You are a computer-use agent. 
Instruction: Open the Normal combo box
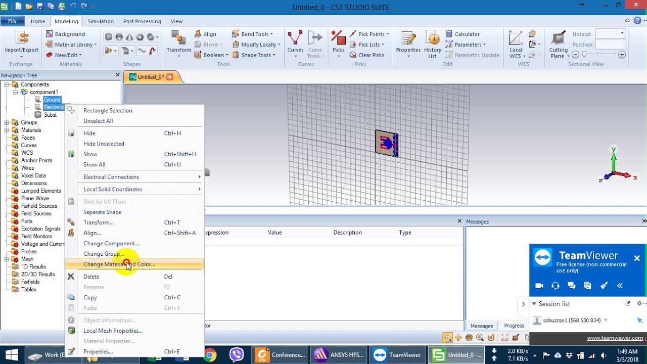(611, 34)
